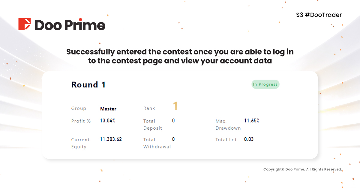Click the Doo Prime logo icon
The height and width of the screenshot is (188, 360).
tap(25, 24)
